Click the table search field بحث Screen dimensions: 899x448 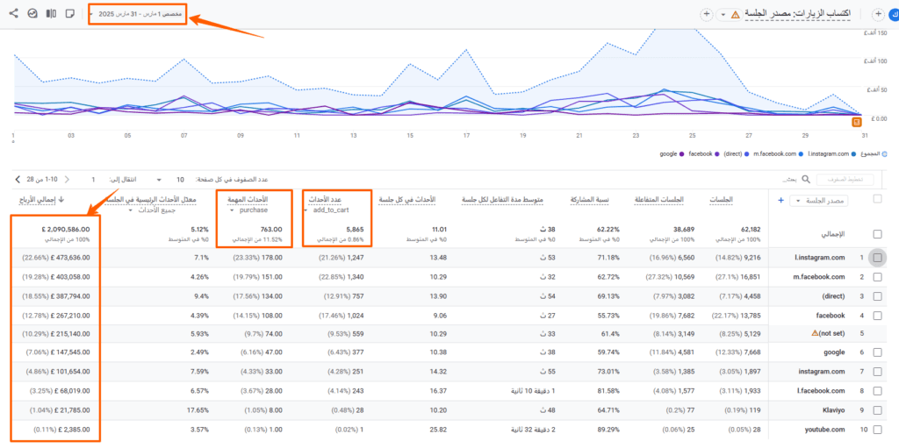(791, 180)
